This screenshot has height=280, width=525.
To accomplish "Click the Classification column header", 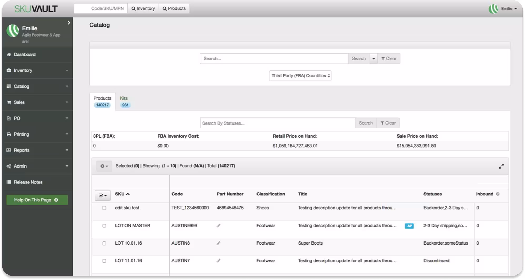I will pyautogui.click(x=271, y=194).
